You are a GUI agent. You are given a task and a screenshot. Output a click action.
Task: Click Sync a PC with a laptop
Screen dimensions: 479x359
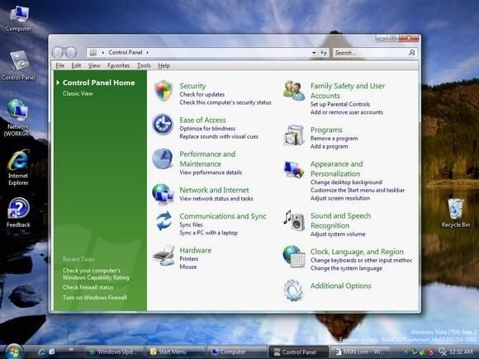pos(209,233)
